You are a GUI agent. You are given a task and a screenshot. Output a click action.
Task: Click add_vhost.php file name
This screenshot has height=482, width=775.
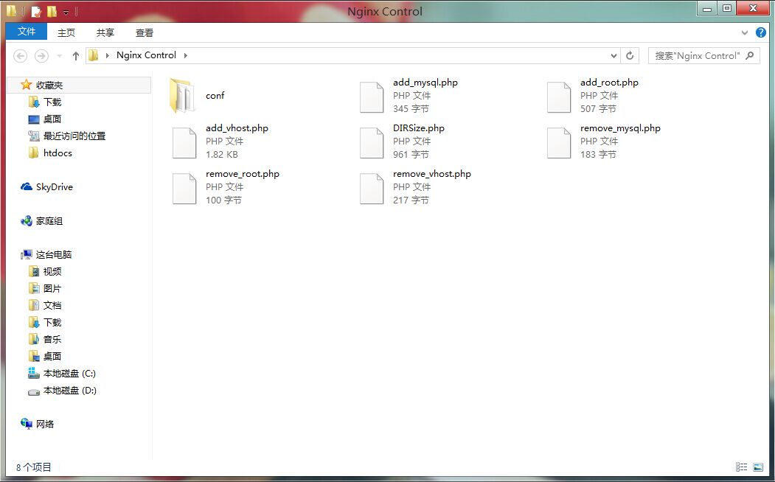[x=237, y=128]
